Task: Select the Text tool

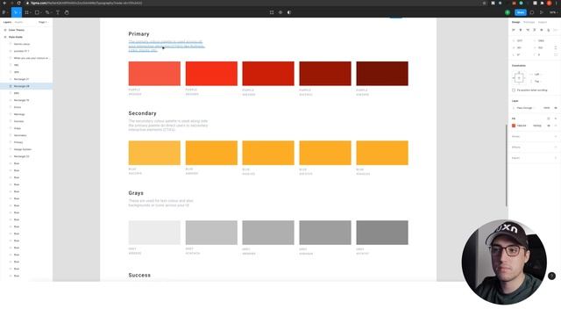Action: tap(58, 12)
